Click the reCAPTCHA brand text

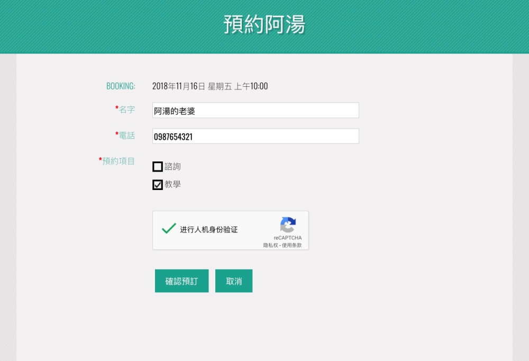pyautogui.click(x=288, y=238)
